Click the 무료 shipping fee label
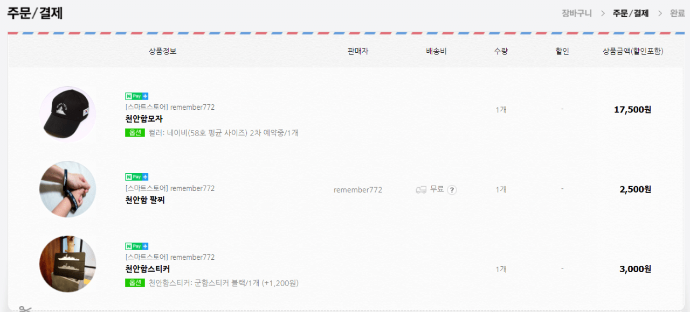This screenshot has width=690, height=312. [437, 189]
